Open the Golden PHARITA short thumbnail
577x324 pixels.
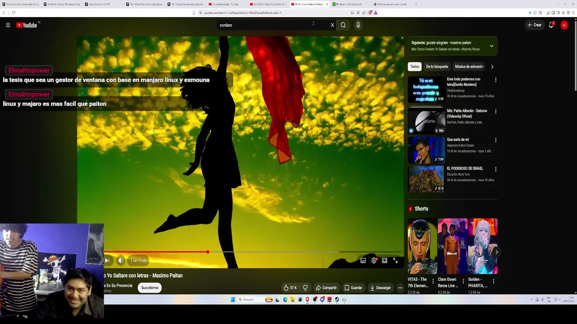(x=483, y=246)
